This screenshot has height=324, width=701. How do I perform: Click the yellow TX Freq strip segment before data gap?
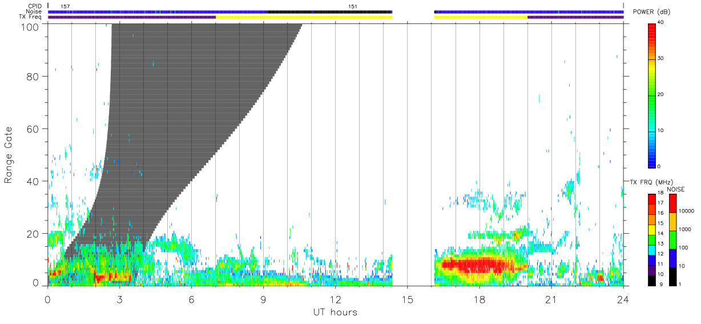click(x=304, y=17)
